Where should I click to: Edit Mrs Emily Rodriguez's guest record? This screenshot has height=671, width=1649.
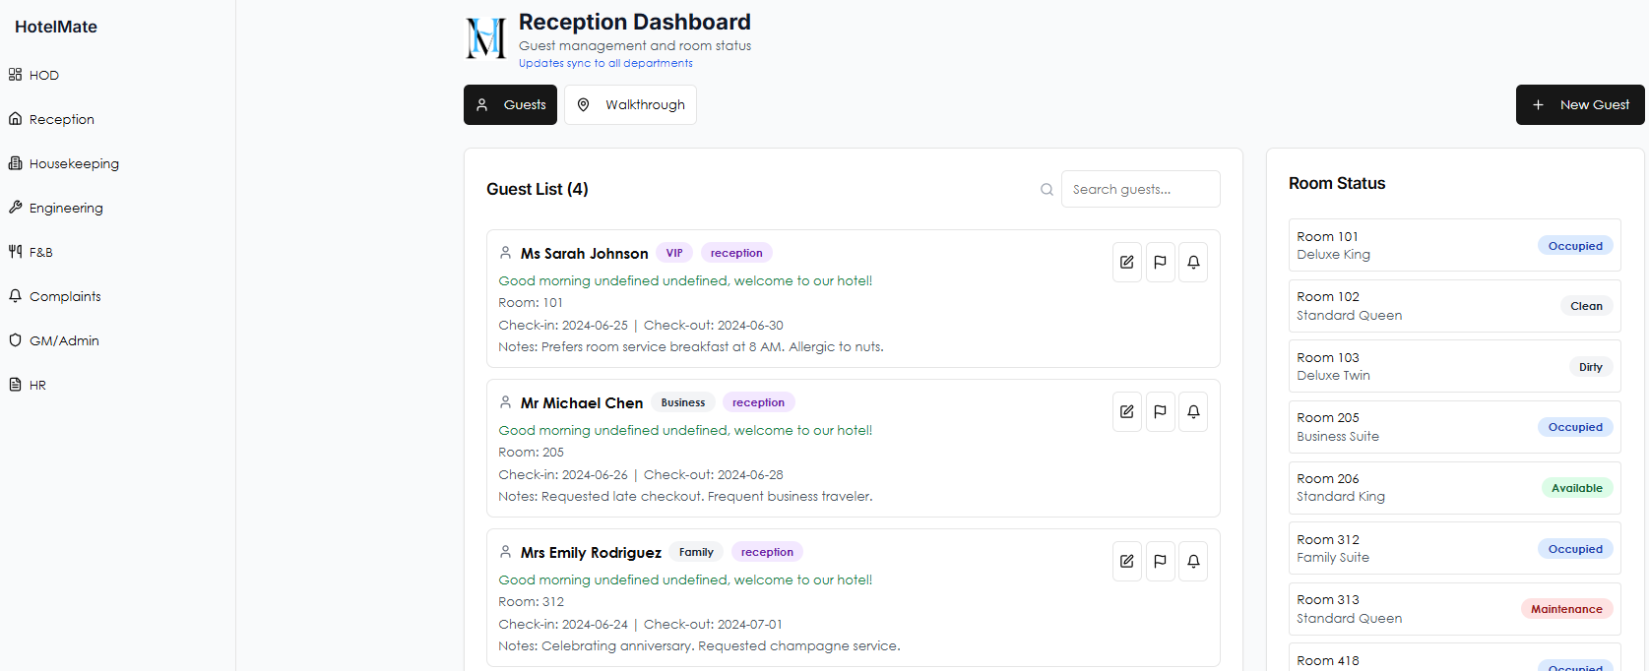pos(1127,561)
